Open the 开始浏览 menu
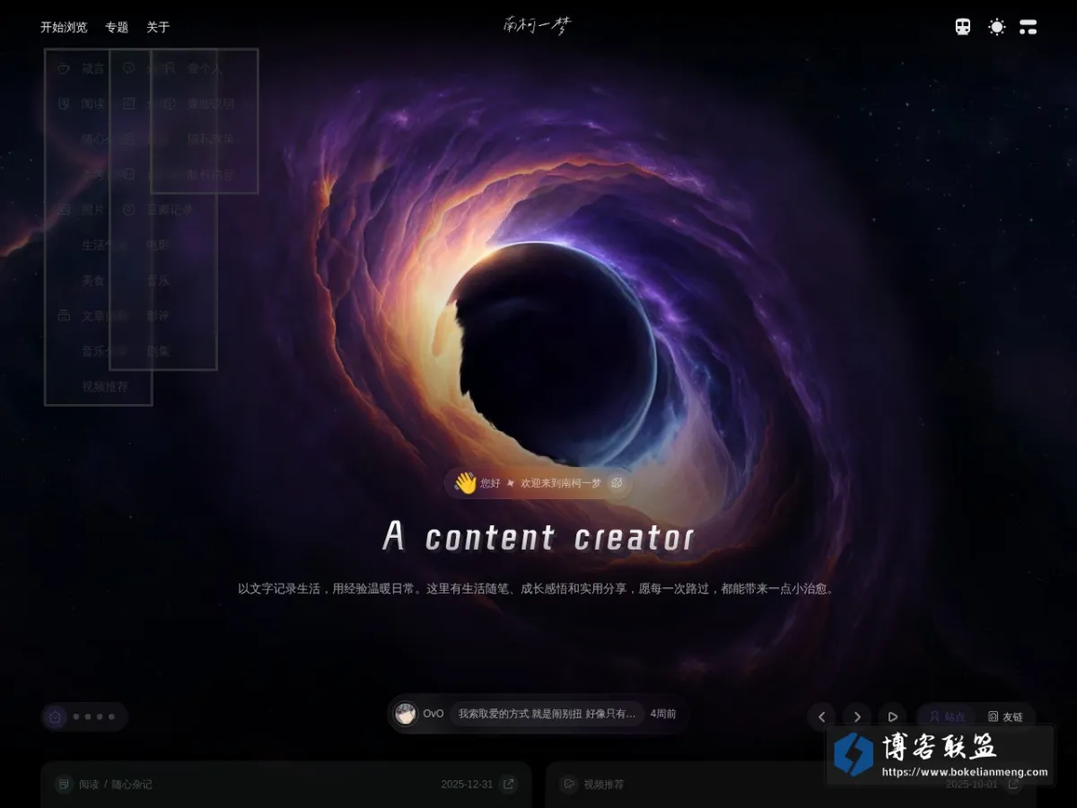This screenshot has width=1077, height=808. tap(64, 27)
